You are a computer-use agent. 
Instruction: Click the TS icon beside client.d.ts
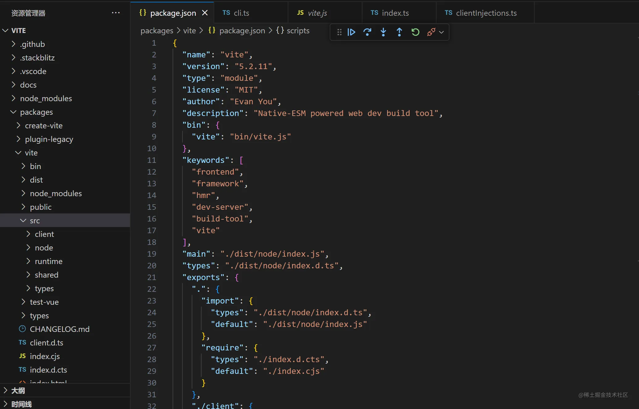click(22, 342)
